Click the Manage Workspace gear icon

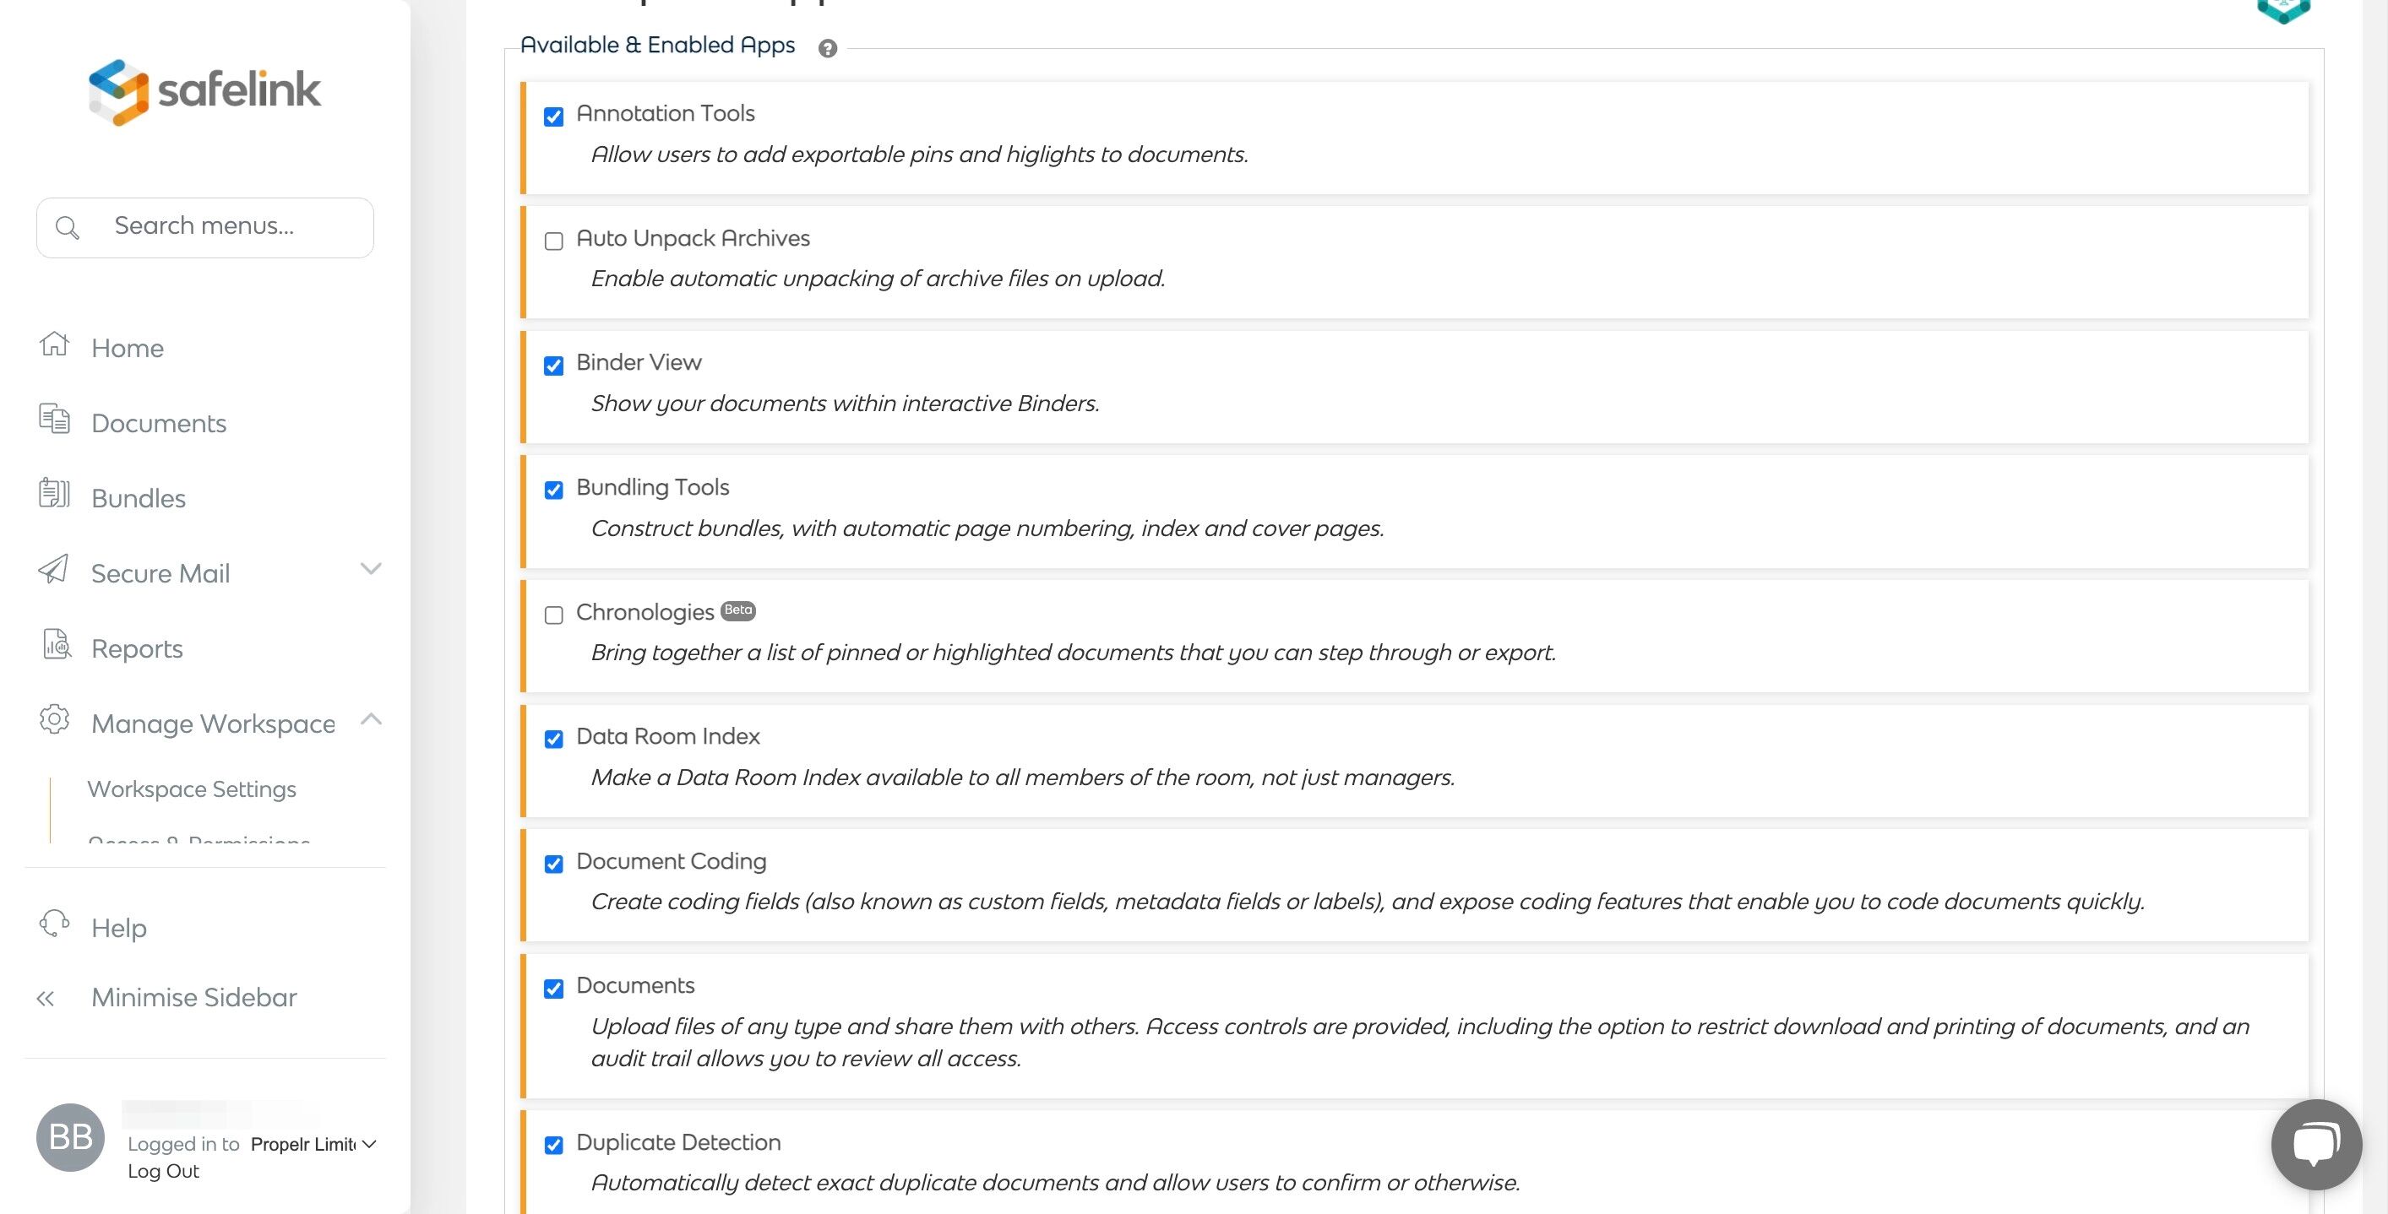(x=54, y=719)
